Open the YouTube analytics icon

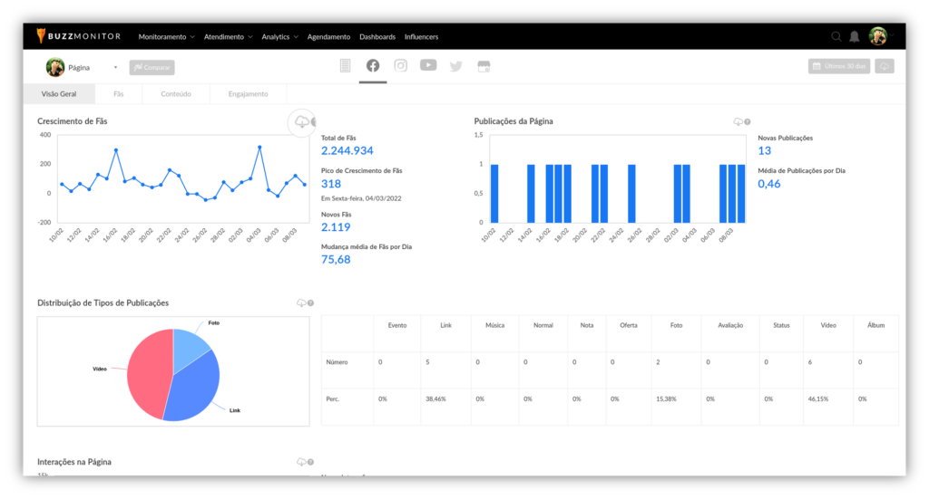[x=428, y=66]
